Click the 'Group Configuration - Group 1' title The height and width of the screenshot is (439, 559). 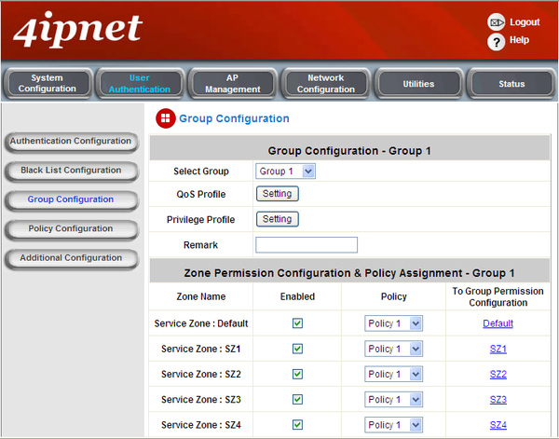[349, 151]
